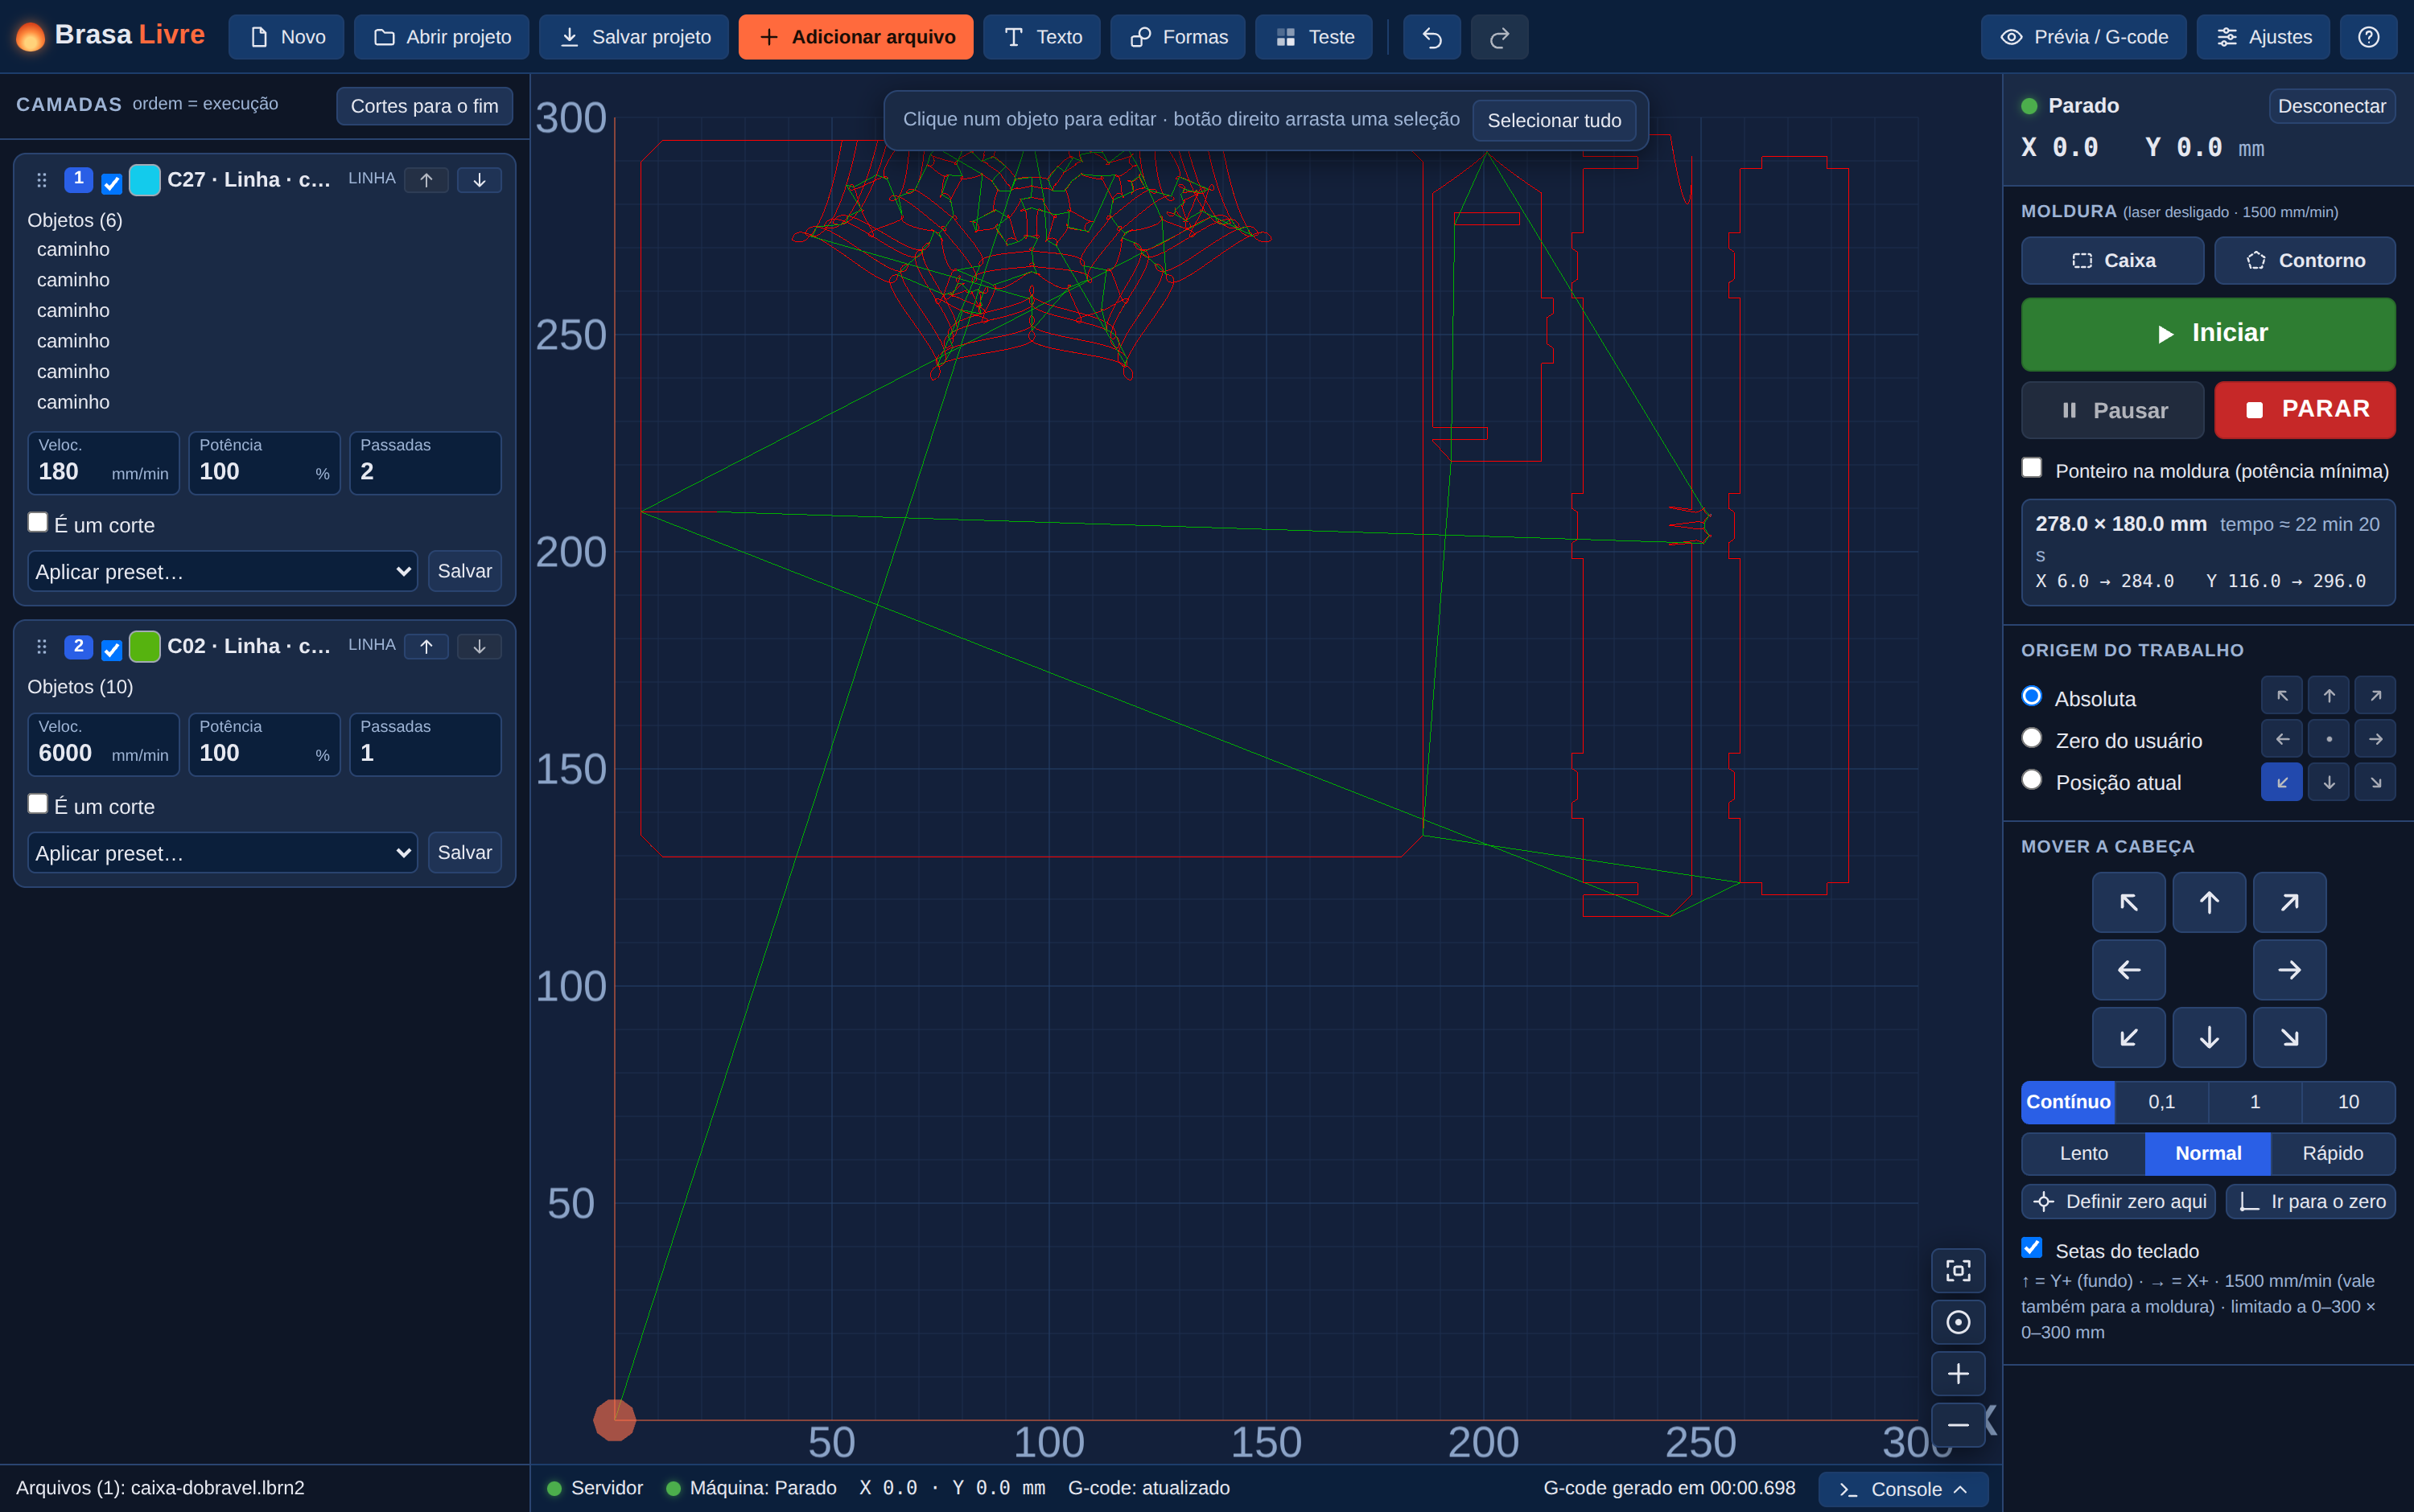
Task: Move layer C02 up with arrow icon
Action: [426, 646]
